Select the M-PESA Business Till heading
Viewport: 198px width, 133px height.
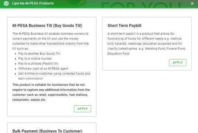[x=47, y=25]
